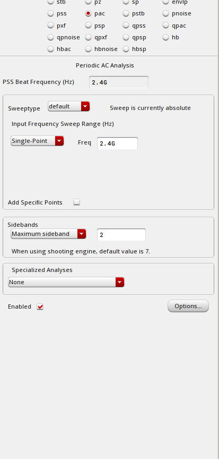Viewport: 219px width, 459px height.
Task: Select the pss analysis radio button
Action: (51, 13)
